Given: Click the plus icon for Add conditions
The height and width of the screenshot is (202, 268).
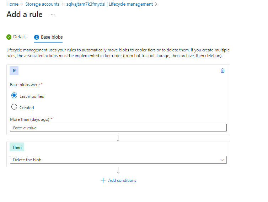Looking at the screenshot, I should tap(103, 180).
